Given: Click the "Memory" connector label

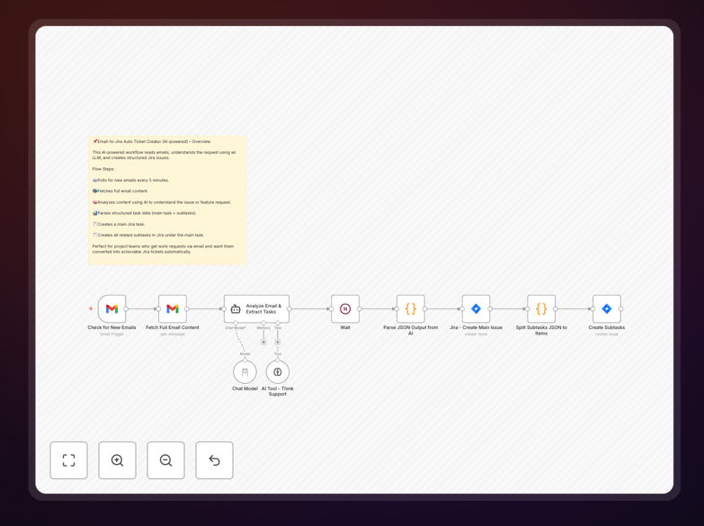Looking at the screenshot, I should 263,328.
